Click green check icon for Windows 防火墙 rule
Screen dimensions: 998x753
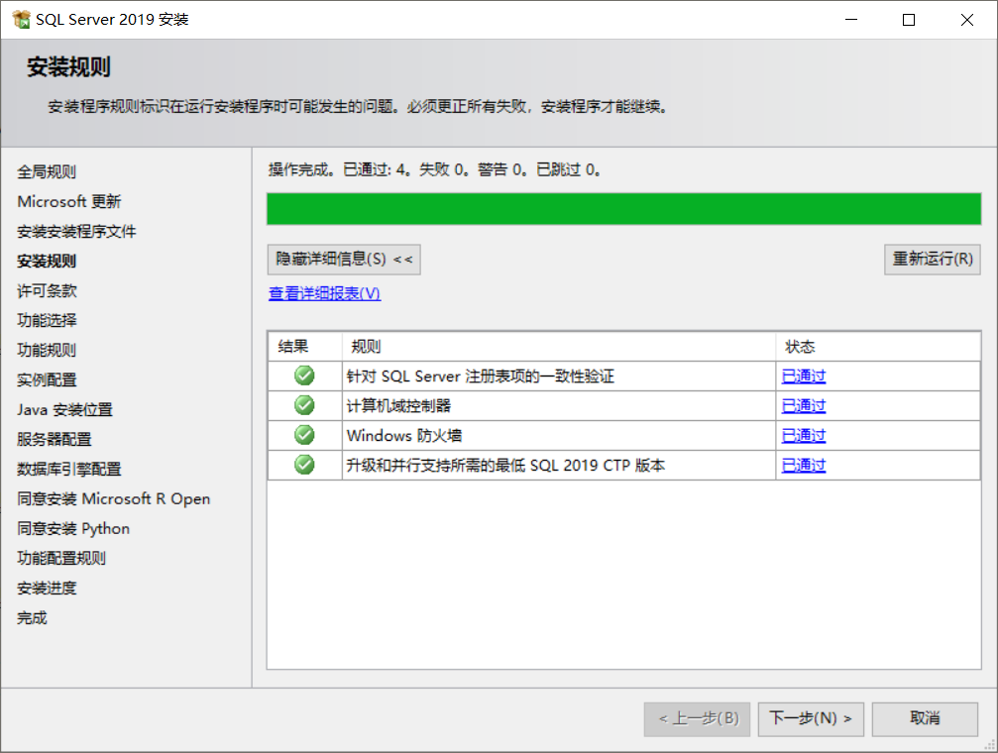tap(304, 435)
